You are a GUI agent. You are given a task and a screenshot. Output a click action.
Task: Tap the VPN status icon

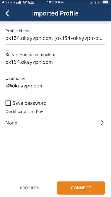click(31, 2)
